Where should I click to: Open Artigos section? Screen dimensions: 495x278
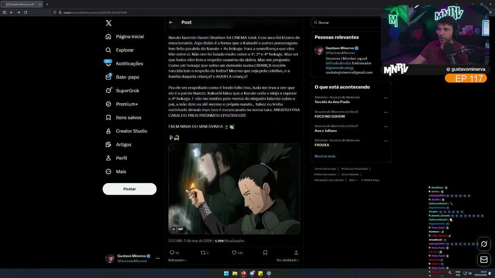click(118, 145)
